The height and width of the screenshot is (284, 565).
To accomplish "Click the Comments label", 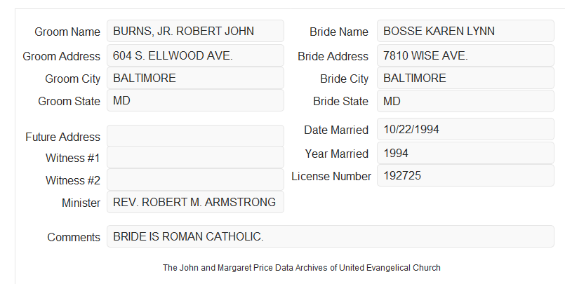I will tap(74, 237).
